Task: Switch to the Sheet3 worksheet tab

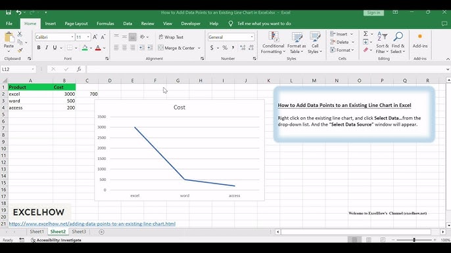Action: point(79,231)
